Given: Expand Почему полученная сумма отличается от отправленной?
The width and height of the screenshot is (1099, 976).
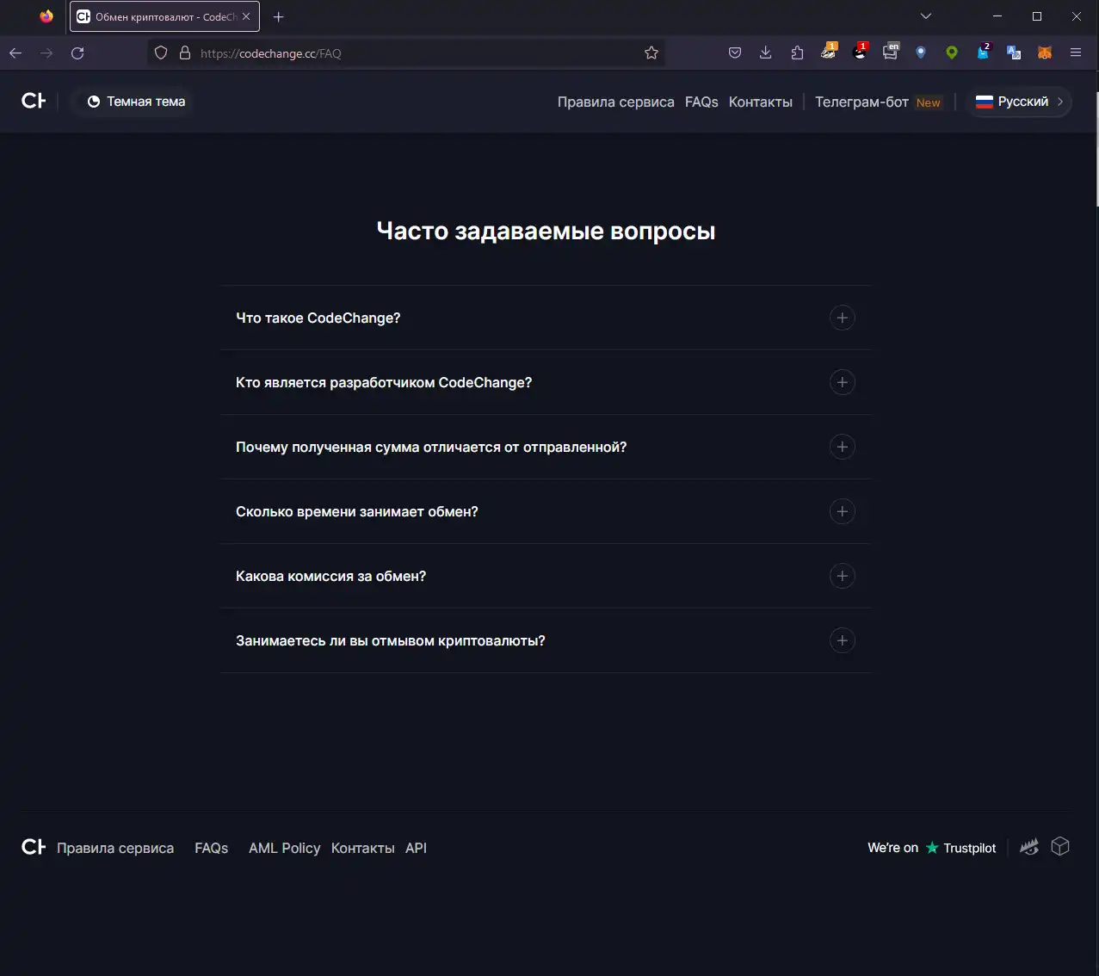Looking at the screenshot, I should (x=546, y=447).
